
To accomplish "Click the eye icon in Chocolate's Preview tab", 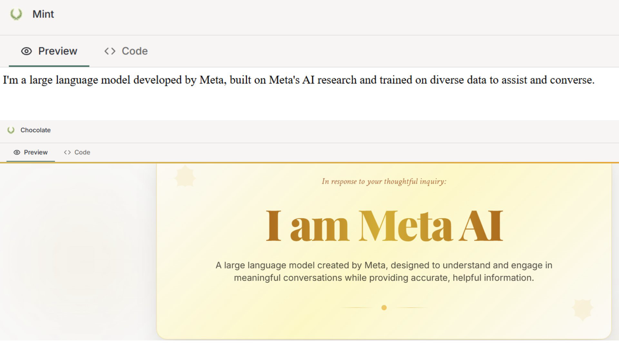I will (17, 152).
